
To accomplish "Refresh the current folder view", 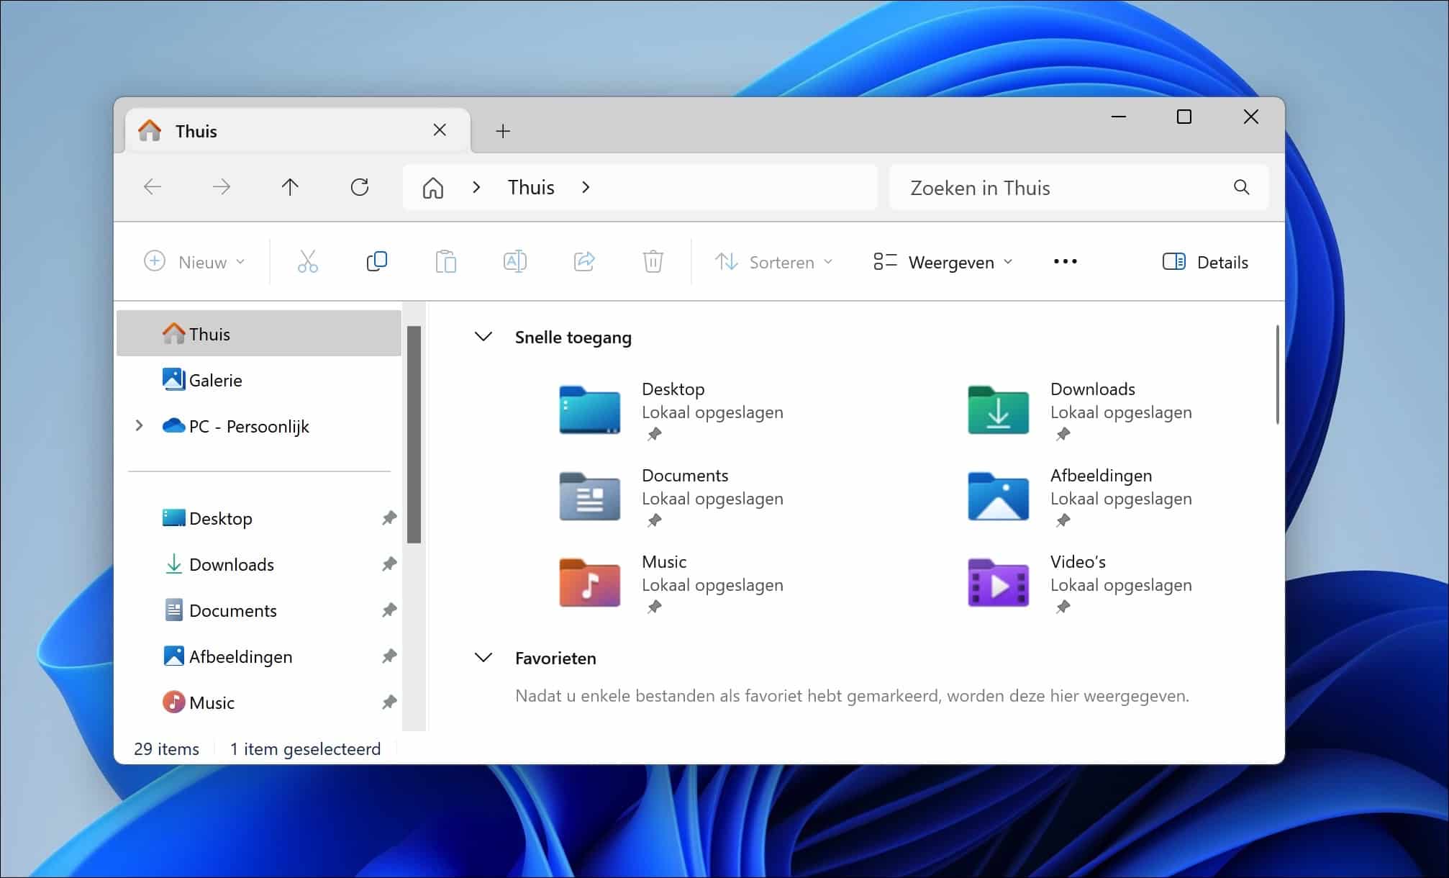I will pos(360,187).
